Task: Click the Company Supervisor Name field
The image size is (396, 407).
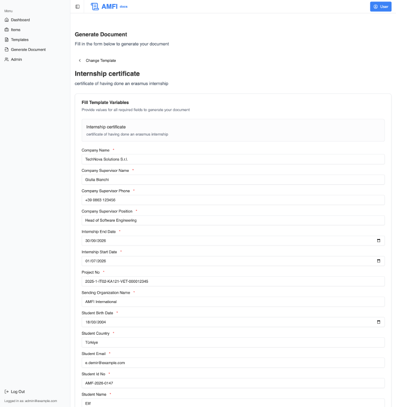Action: tap(233, 180)
